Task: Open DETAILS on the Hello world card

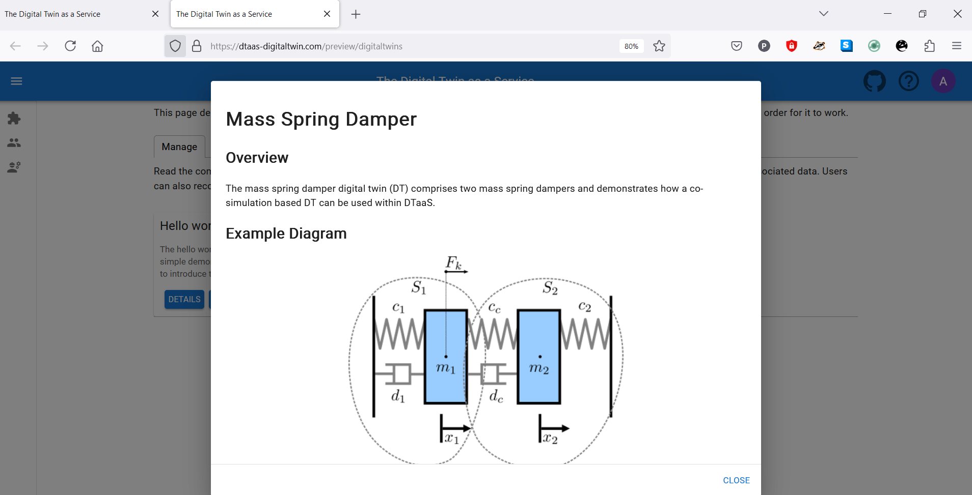Action: [x=184, y=299]
